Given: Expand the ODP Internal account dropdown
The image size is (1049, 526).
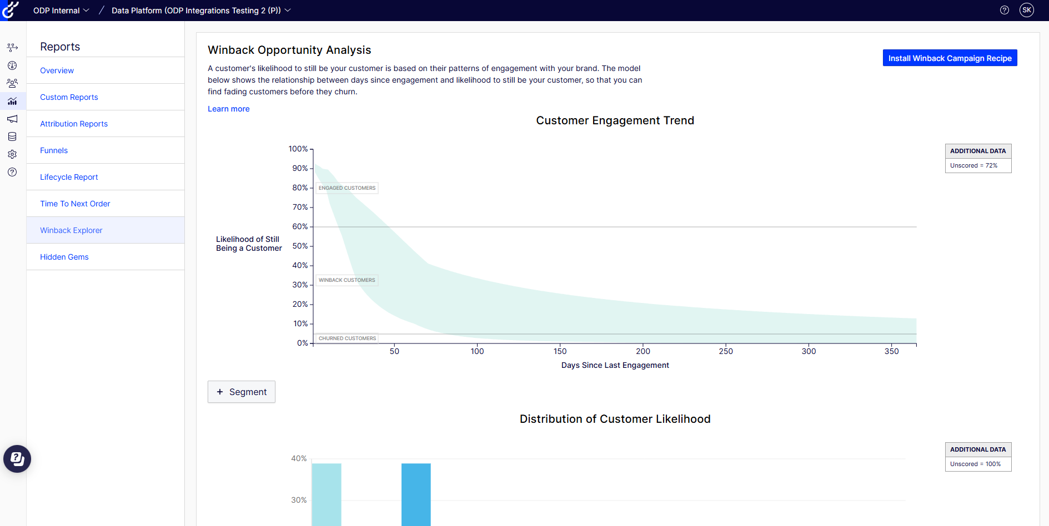Looking at the screenshot, I should 61,11.
